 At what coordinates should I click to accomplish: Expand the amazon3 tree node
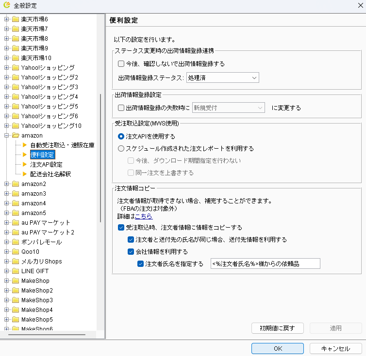click(6, 193)
